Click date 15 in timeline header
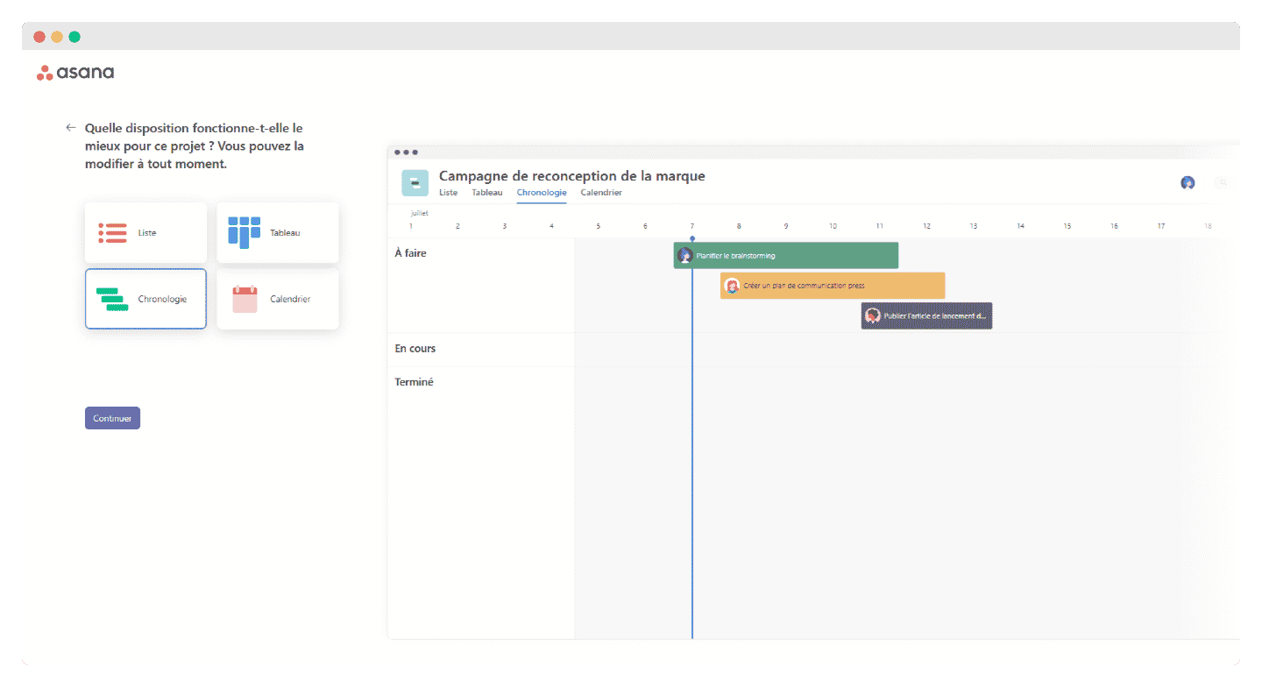This screenshot has height=687, width=1262. coord(1067,226)
